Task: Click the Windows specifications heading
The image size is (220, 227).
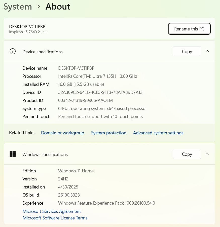Action: (x=45, y=155)
